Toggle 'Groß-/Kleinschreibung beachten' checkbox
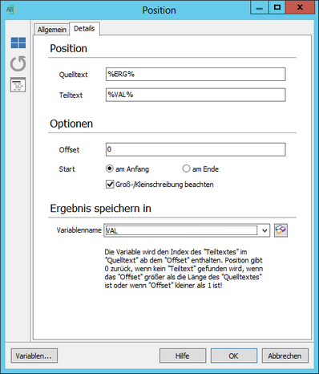The width and height of the screenshot is (319, 374). (x=110, y=185)
